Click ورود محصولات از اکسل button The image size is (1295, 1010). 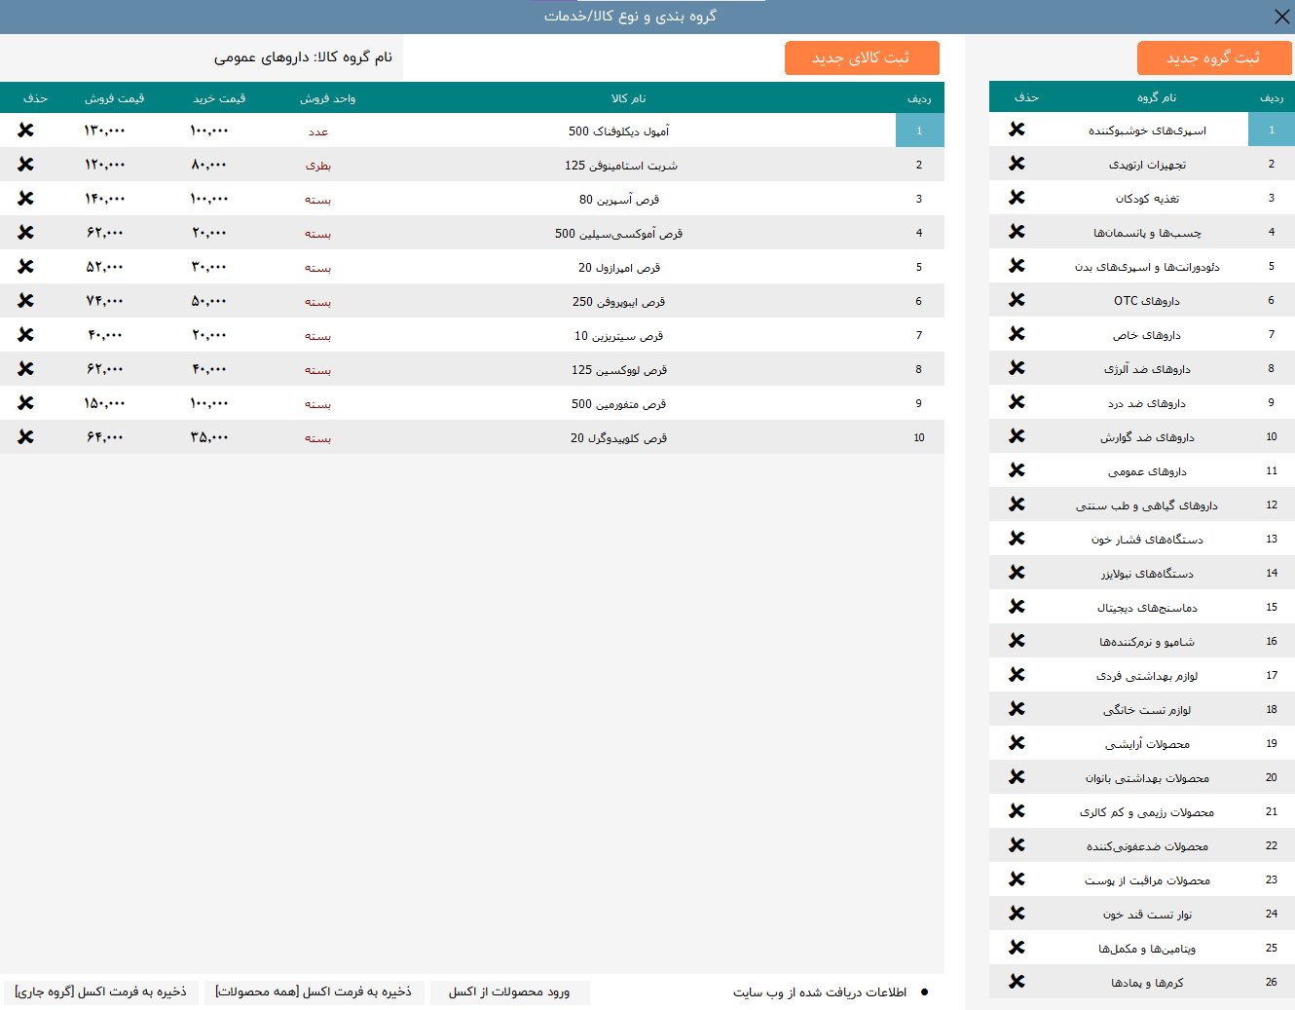509,992
